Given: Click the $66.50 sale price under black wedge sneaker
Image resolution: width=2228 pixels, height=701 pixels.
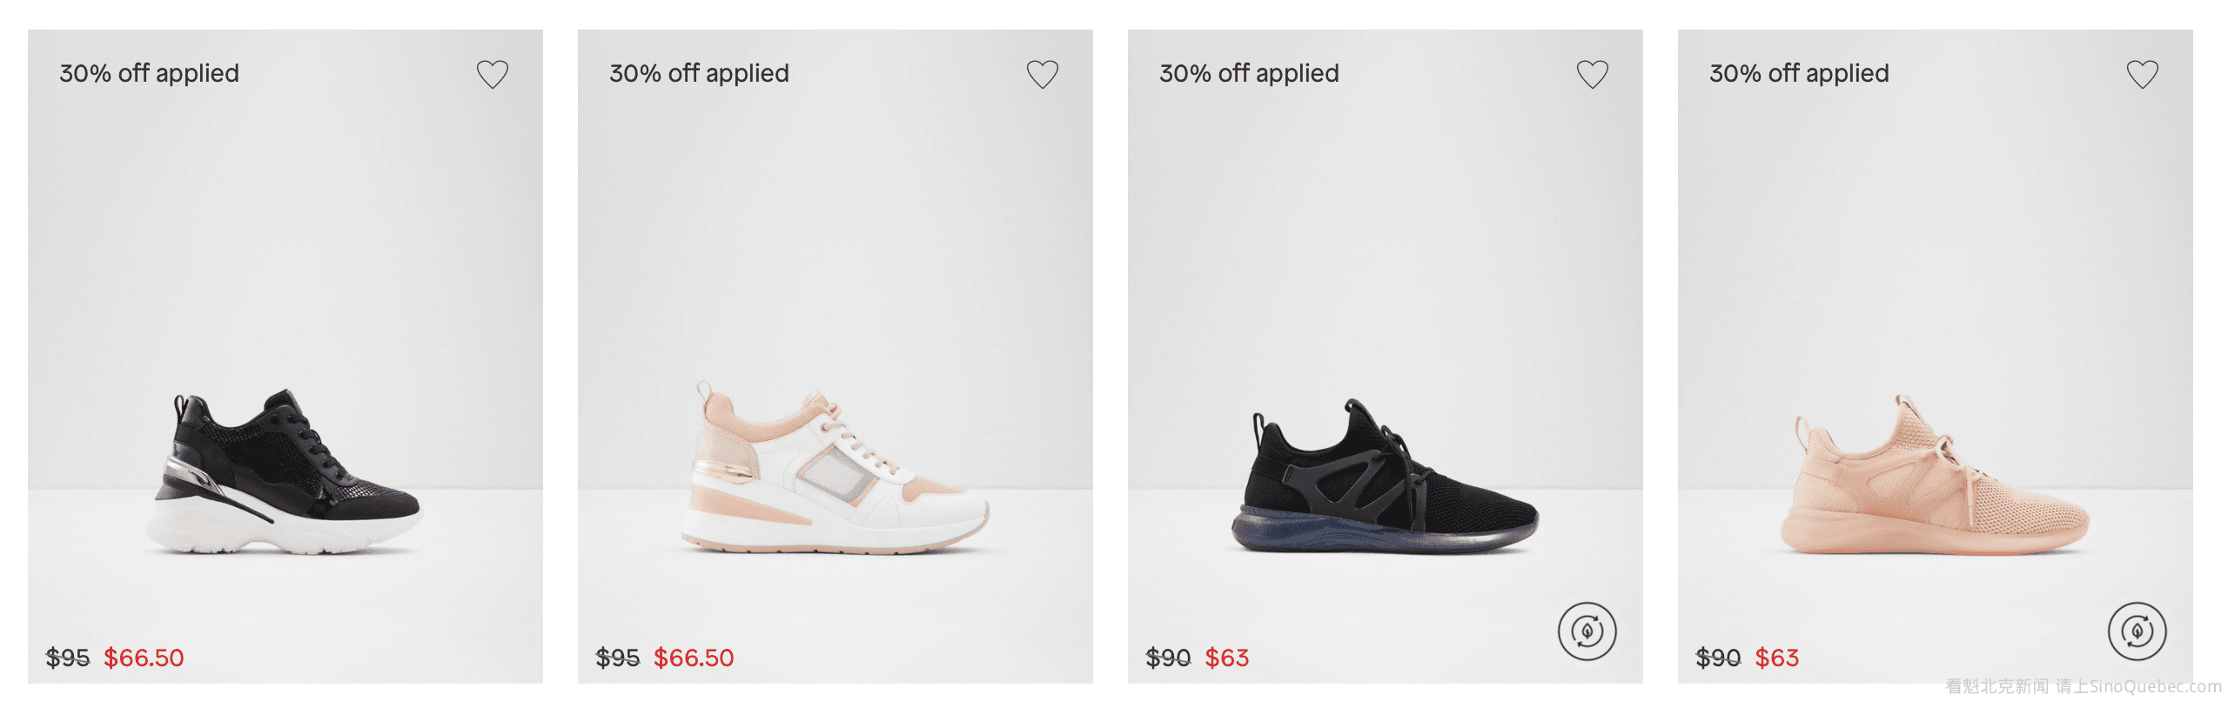Looking at the screenshot, I should point(144,658).
